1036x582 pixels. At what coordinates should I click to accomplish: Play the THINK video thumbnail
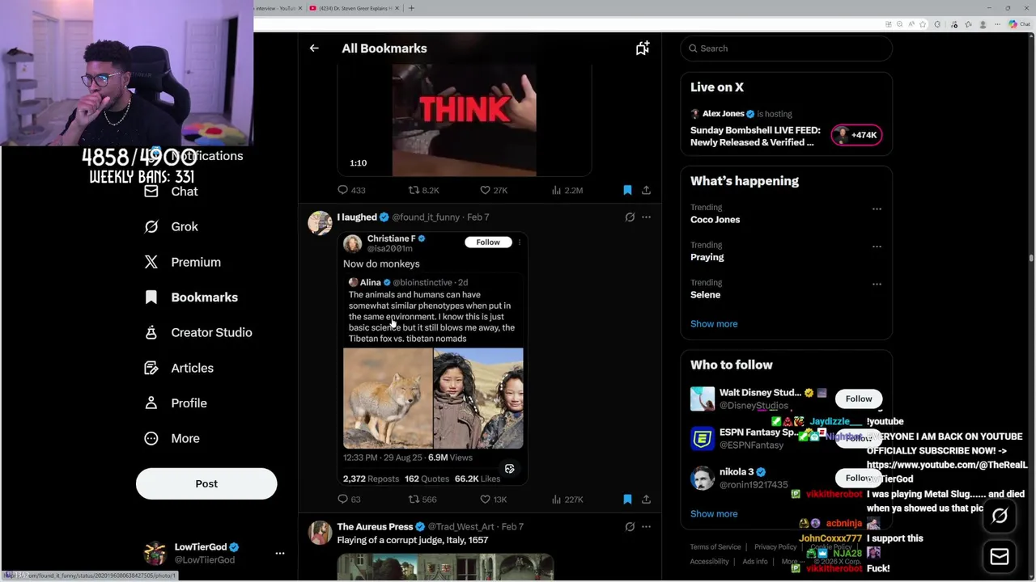[464, 120]
